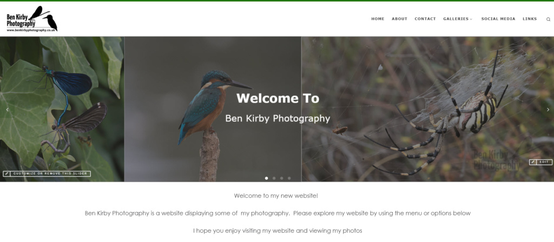This screenshot has width=554, height=242.
Task: Click the Ben Kirby Photography logo
Action: 32,19
